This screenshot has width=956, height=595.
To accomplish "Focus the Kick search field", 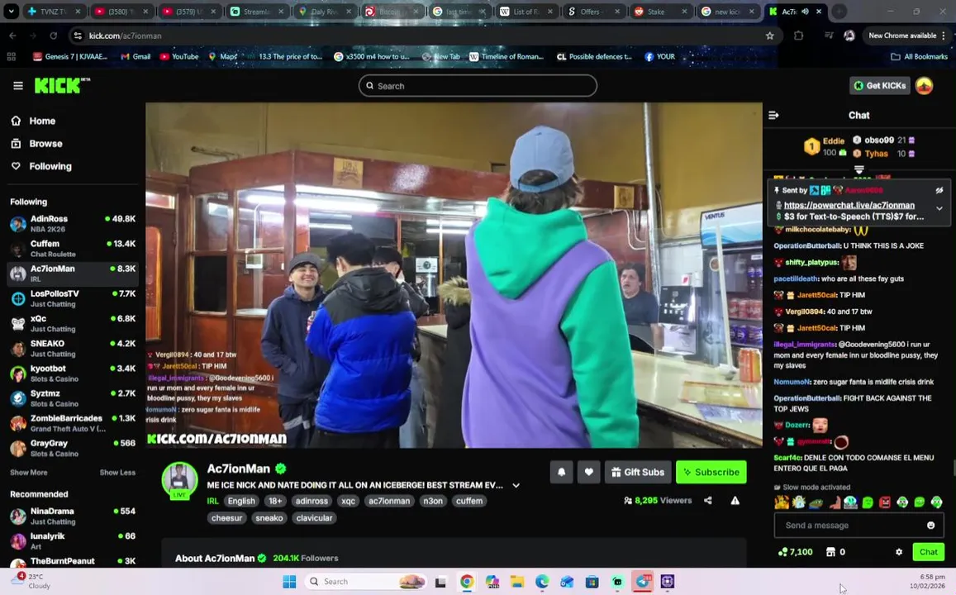I will click(x=478, y=86).
